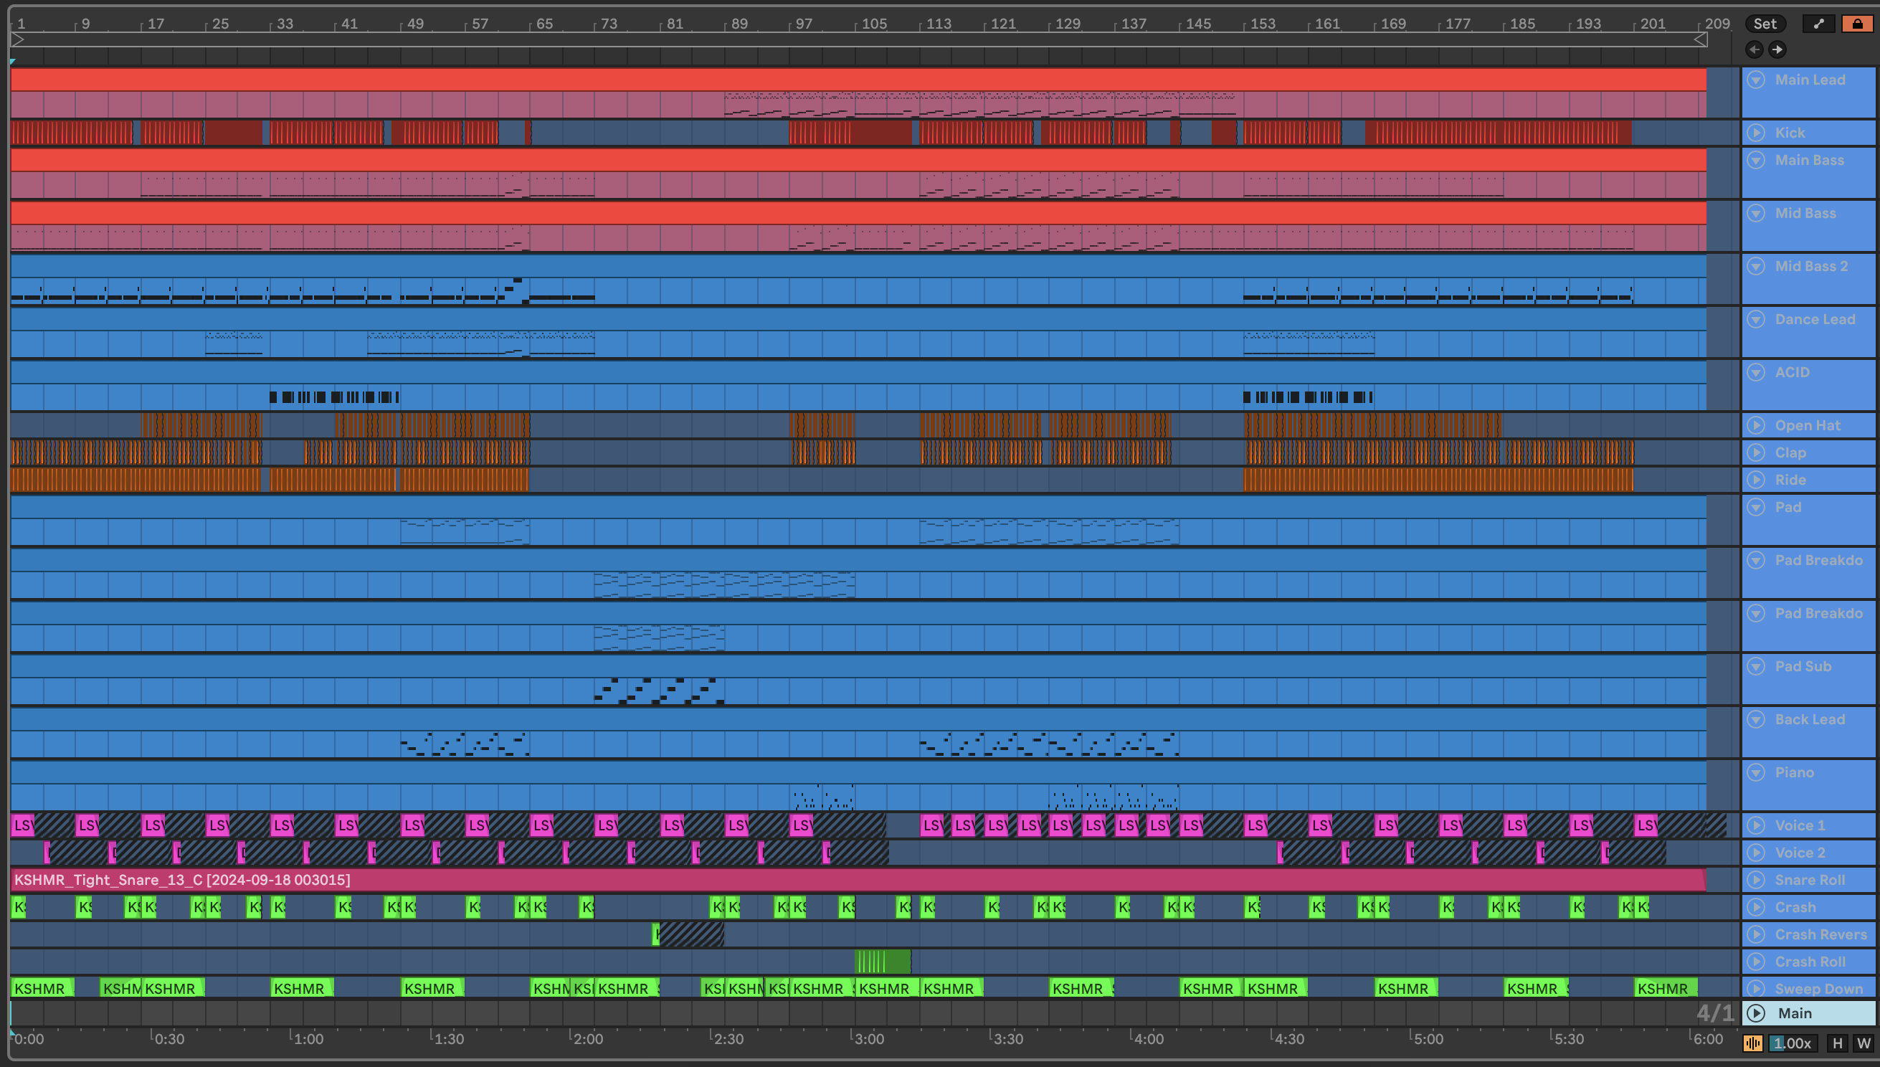Unfold the Kick track
The width and height of the screenshot is (1880, 1067).
(x=1756, y=133)
